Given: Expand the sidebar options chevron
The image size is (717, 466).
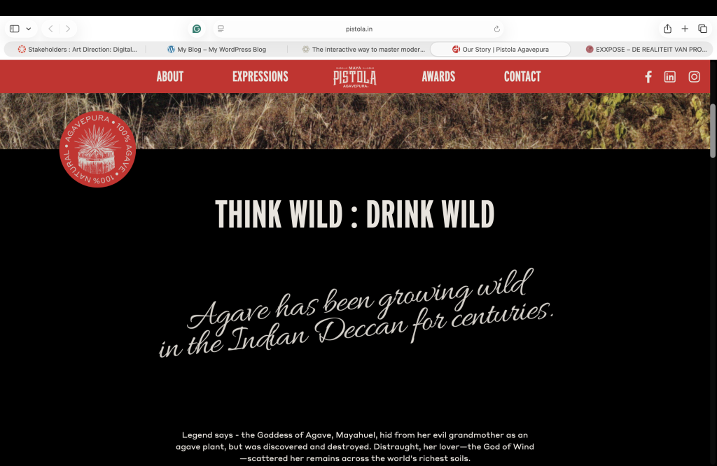Looking at the screenshot, I should click(28, 29).
